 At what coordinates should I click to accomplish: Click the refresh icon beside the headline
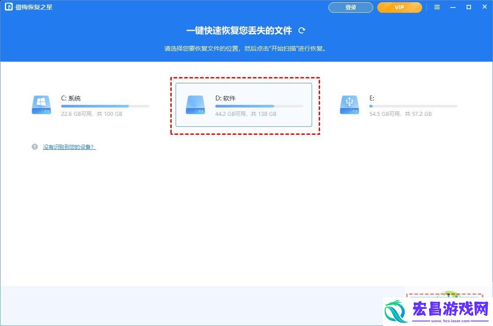[x=302, y=30]
